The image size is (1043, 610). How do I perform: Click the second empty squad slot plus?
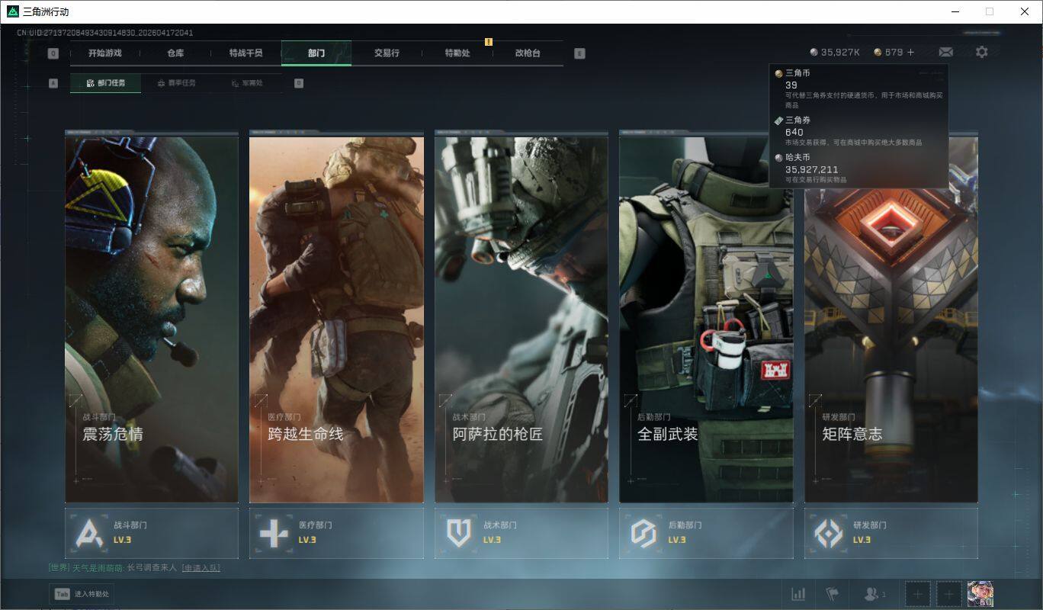coord(949,594)
